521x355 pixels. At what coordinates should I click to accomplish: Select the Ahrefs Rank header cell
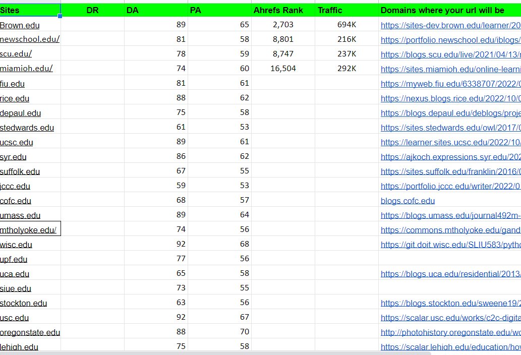coord(283,10)
